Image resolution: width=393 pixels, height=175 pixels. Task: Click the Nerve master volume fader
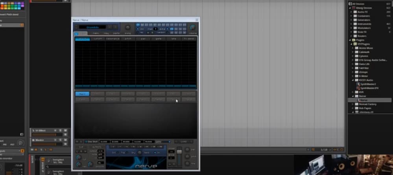[179, 152]
